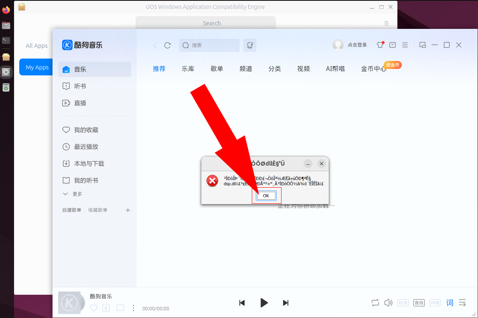Open hamburger menu in the UOS window
478x318 pixels.
[x=386, y=23]
